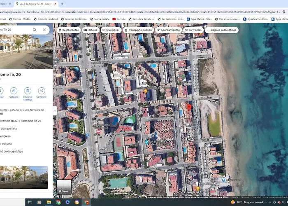Select the Cajeros automáticos chip
The image size is (288, 206).
tap(221, 30)
